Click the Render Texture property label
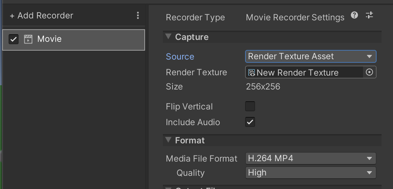393x189 pixels. pyautogui.click(x=196, y=72)
